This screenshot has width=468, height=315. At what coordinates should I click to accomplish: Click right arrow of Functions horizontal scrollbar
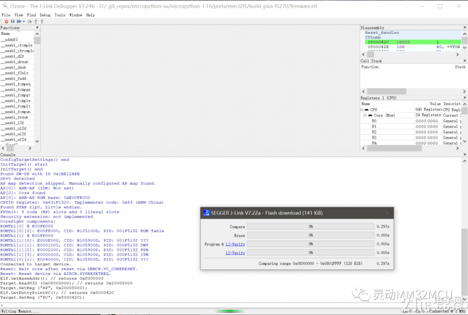[30, 148]
